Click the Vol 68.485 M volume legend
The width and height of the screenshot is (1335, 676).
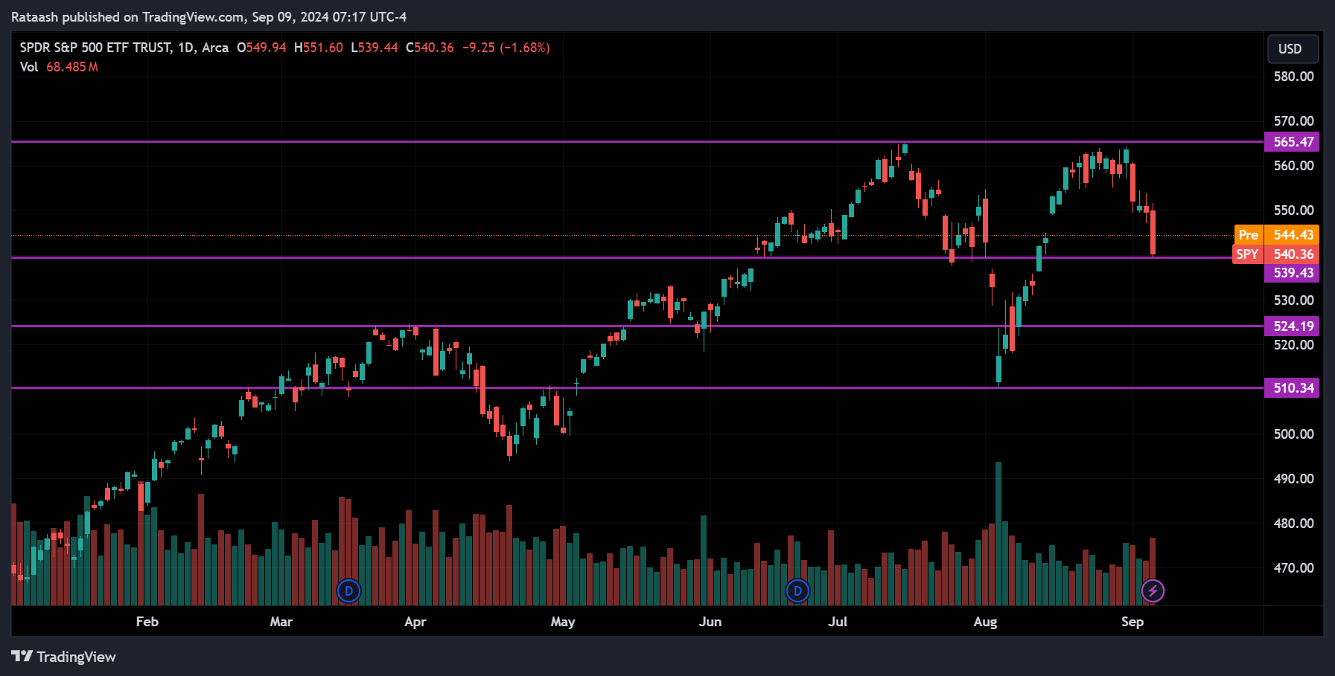59,67
